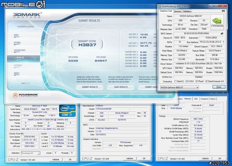Click the Channels # value Quad
This screenshot has height=166, width=232.
(211, 105)
